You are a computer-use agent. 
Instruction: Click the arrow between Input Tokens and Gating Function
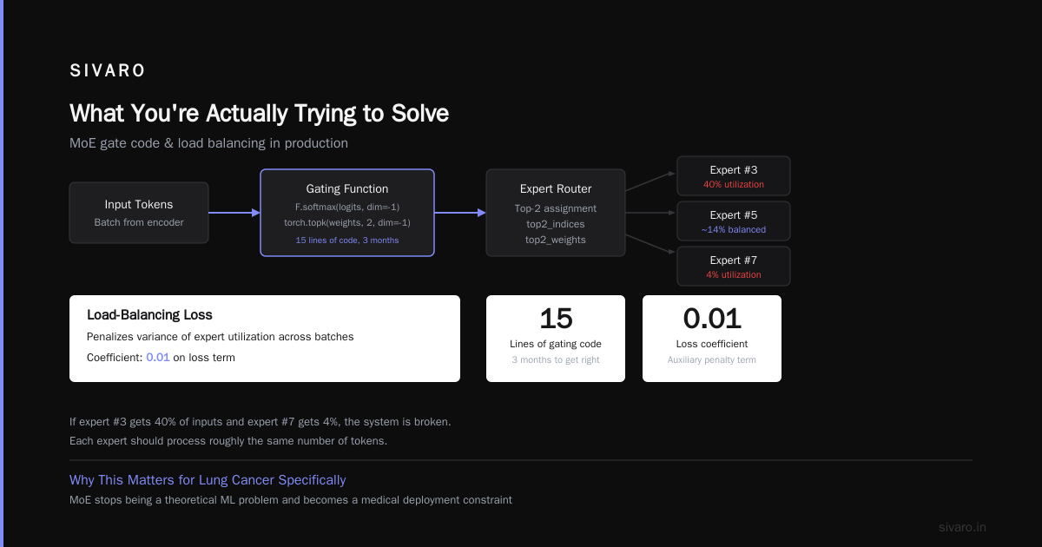point(234,213)
